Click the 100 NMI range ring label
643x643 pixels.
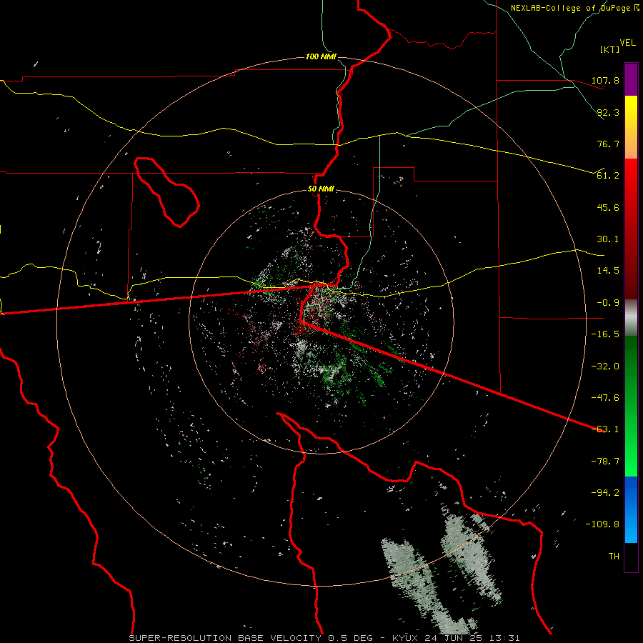pyautogui.click(x=321, y=56)
